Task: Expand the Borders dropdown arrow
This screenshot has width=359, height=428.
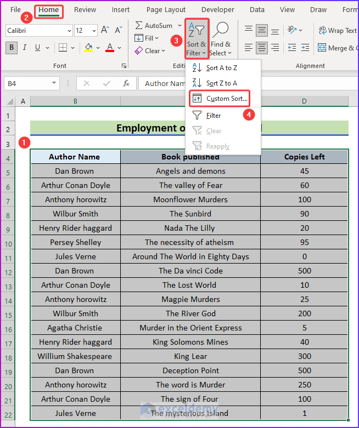Action: [72, 48]
